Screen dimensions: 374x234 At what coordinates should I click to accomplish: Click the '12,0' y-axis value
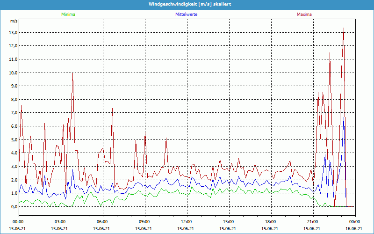(14, 46)
